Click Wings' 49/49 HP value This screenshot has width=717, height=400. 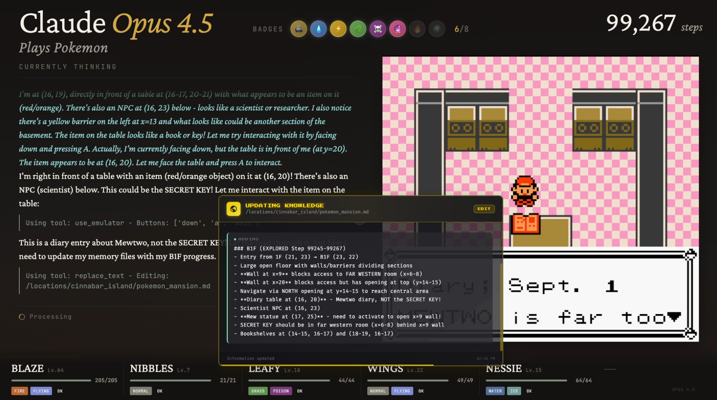[x=465, y=381]
